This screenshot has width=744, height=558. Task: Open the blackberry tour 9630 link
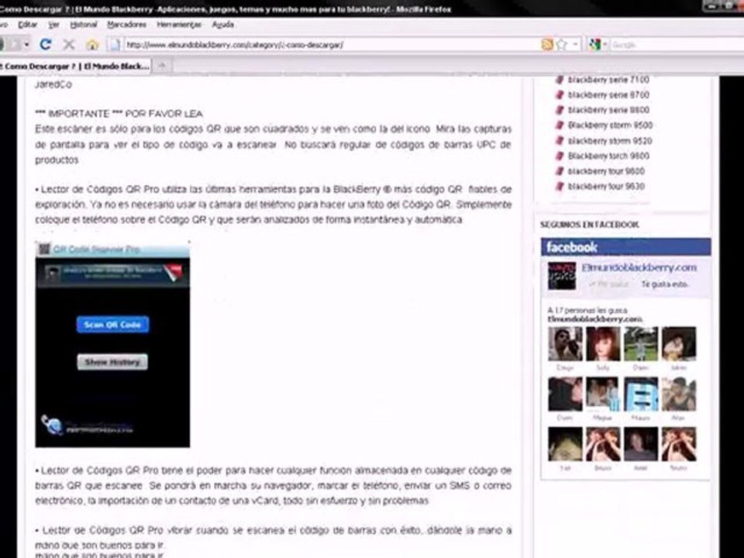point(606,187)
